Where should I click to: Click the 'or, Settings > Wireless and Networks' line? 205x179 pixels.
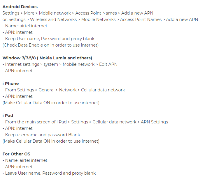click(x=100, y=20)
